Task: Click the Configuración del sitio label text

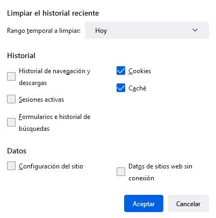Action: pos(51,166)
